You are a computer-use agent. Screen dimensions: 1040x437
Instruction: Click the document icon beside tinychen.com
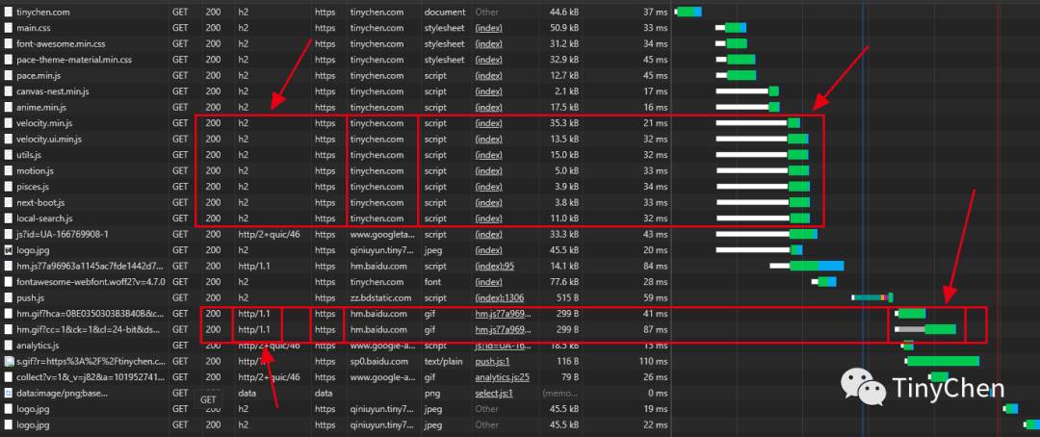[8, 12]
